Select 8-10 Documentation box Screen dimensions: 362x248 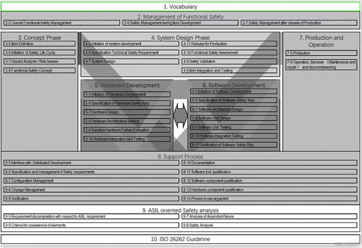pyautogui.click(x=269, y=163)
